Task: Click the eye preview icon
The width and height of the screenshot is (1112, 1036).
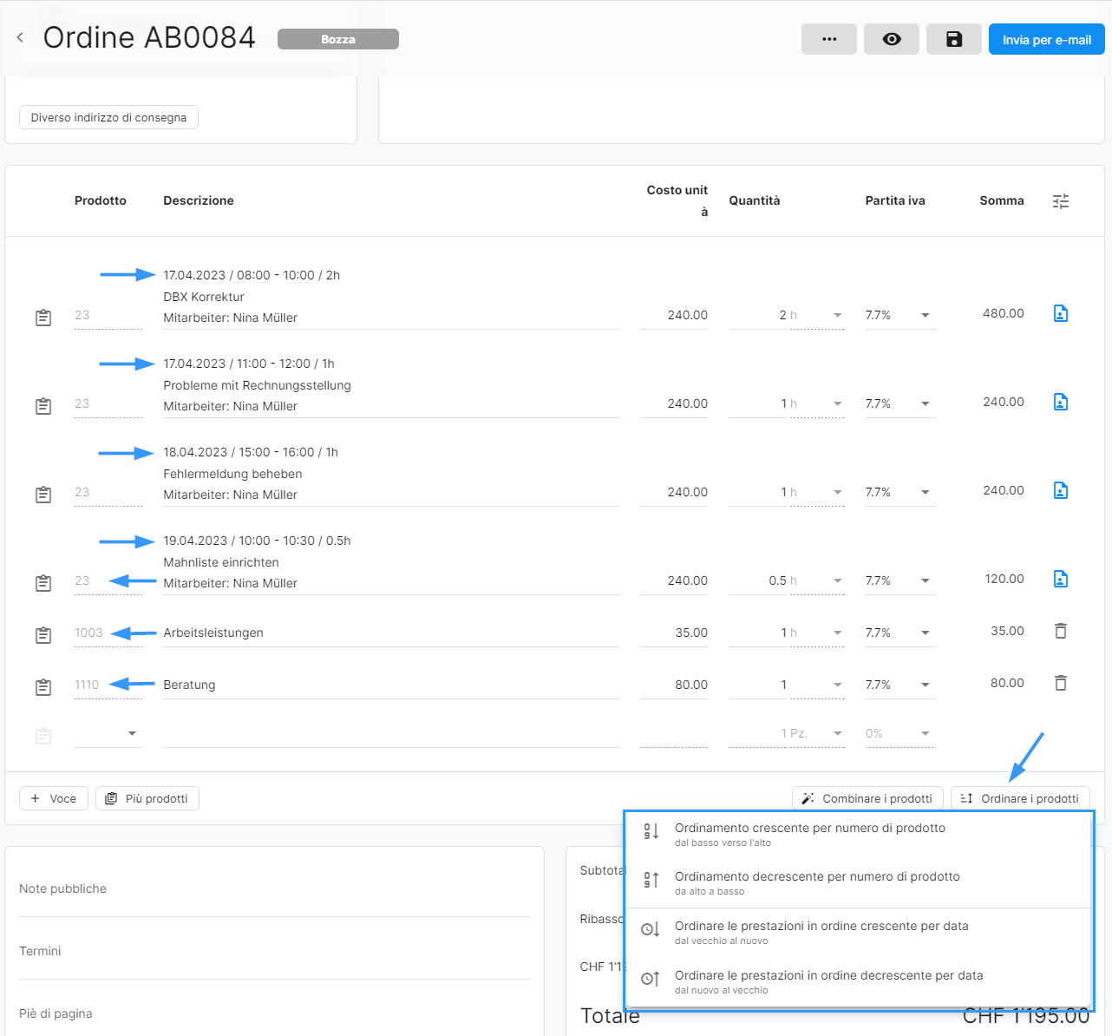Action: [891, 39]
